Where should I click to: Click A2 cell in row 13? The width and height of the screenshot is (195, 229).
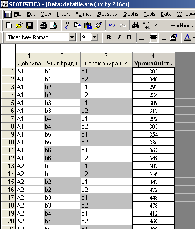tap(30, 166)
